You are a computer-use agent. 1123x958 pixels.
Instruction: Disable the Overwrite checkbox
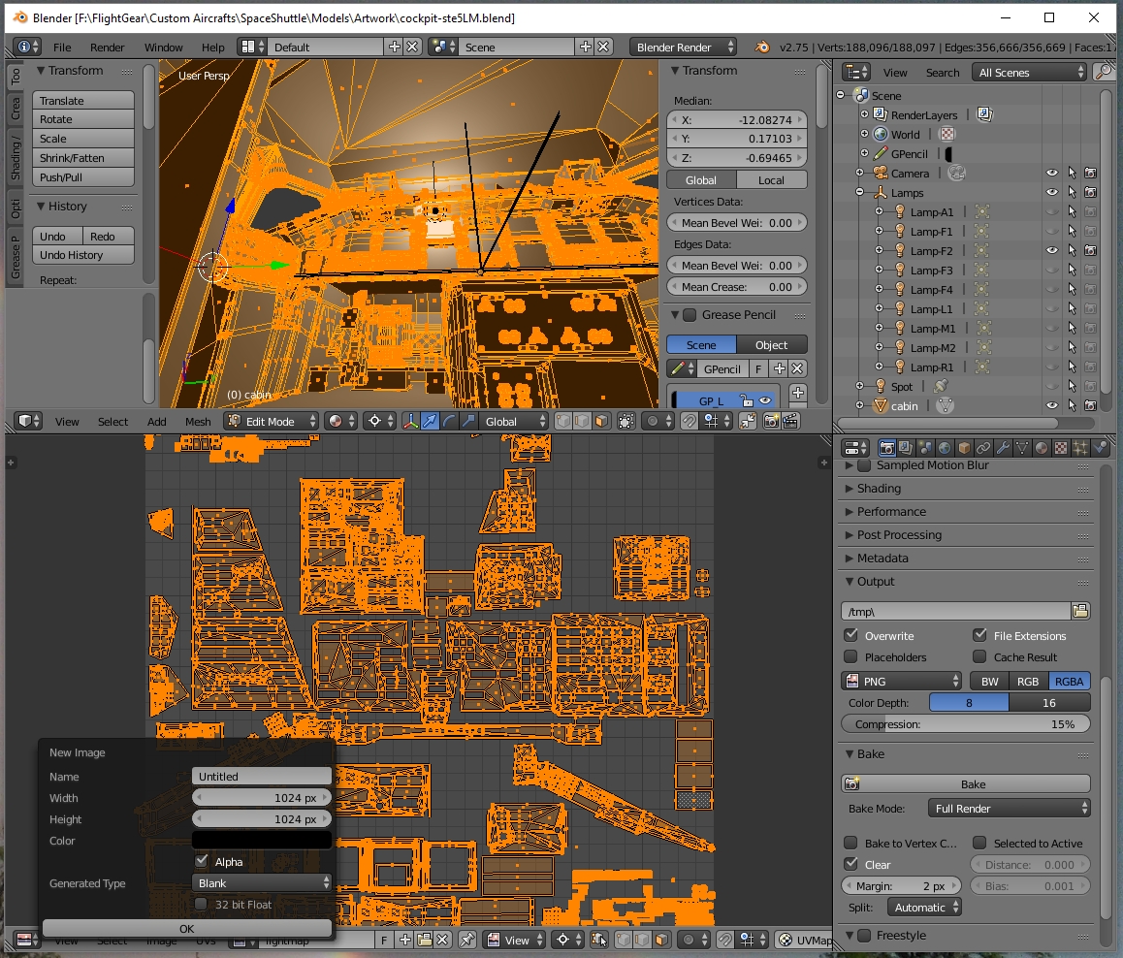850,635
